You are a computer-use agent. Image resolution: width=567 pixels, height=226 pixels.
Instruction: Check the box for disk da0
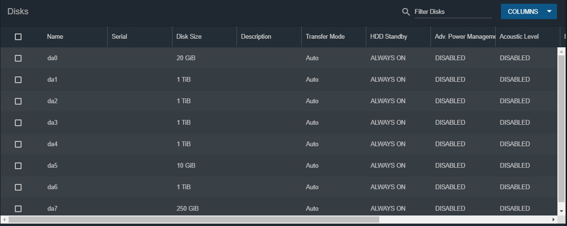[18, 58]
